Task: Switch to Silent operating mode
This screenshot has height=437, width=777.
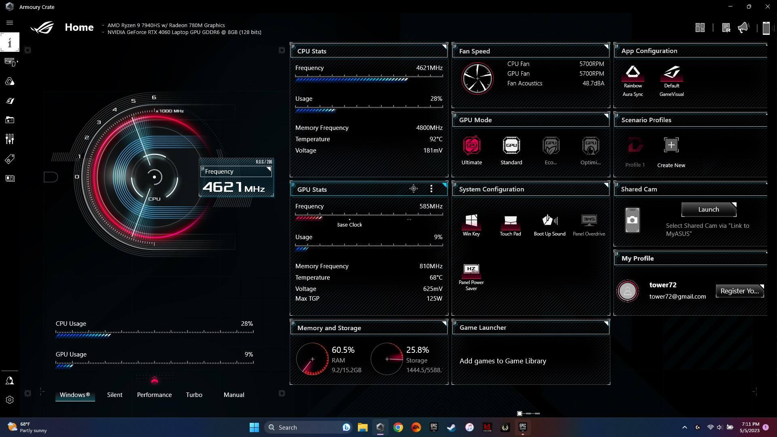Action: [x=115, y=395]
